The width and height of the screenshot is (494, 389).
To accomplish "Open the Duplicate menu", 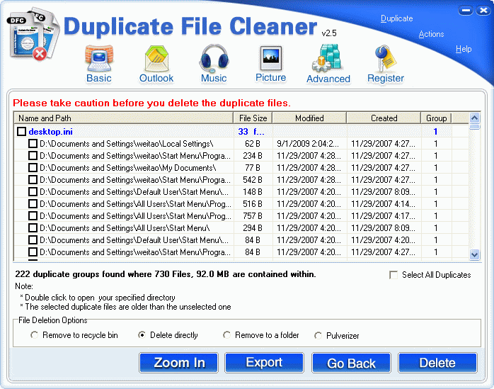I will (x=396, y=18).
